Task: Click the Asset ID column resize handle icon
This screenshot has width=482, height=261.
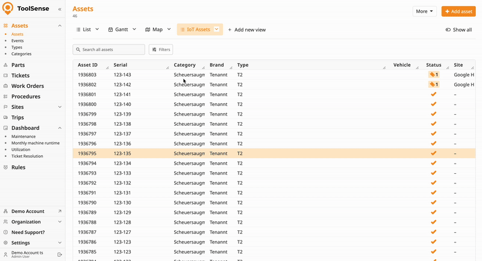Action: [x=107, y=67]
